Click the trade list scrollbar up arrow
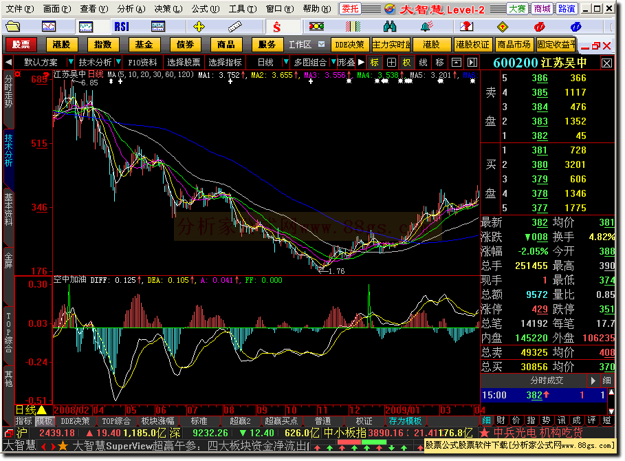This screenshot has width=625, height=461. pos(611,392)
